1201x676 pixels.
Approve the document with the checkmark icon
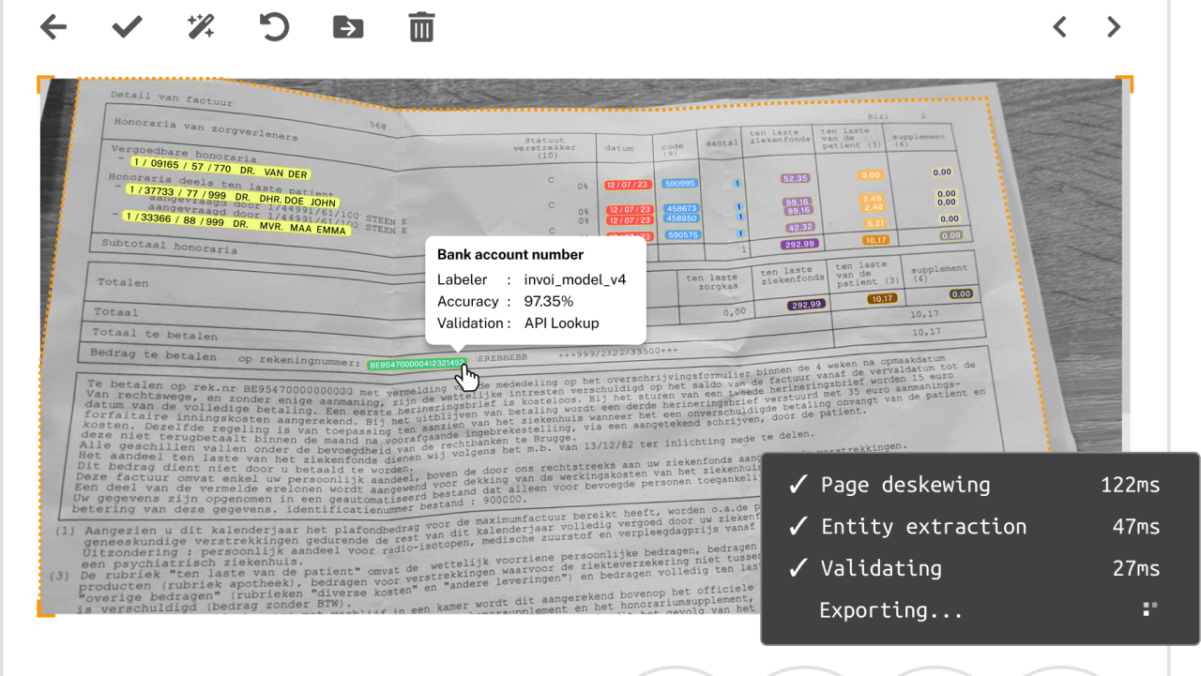click(x=126, y=26)
